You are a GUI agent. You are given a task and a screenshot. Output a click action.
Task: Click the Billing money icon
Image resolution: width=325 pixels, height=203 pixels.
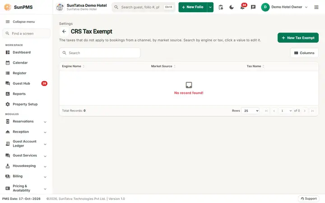point(8,176)
